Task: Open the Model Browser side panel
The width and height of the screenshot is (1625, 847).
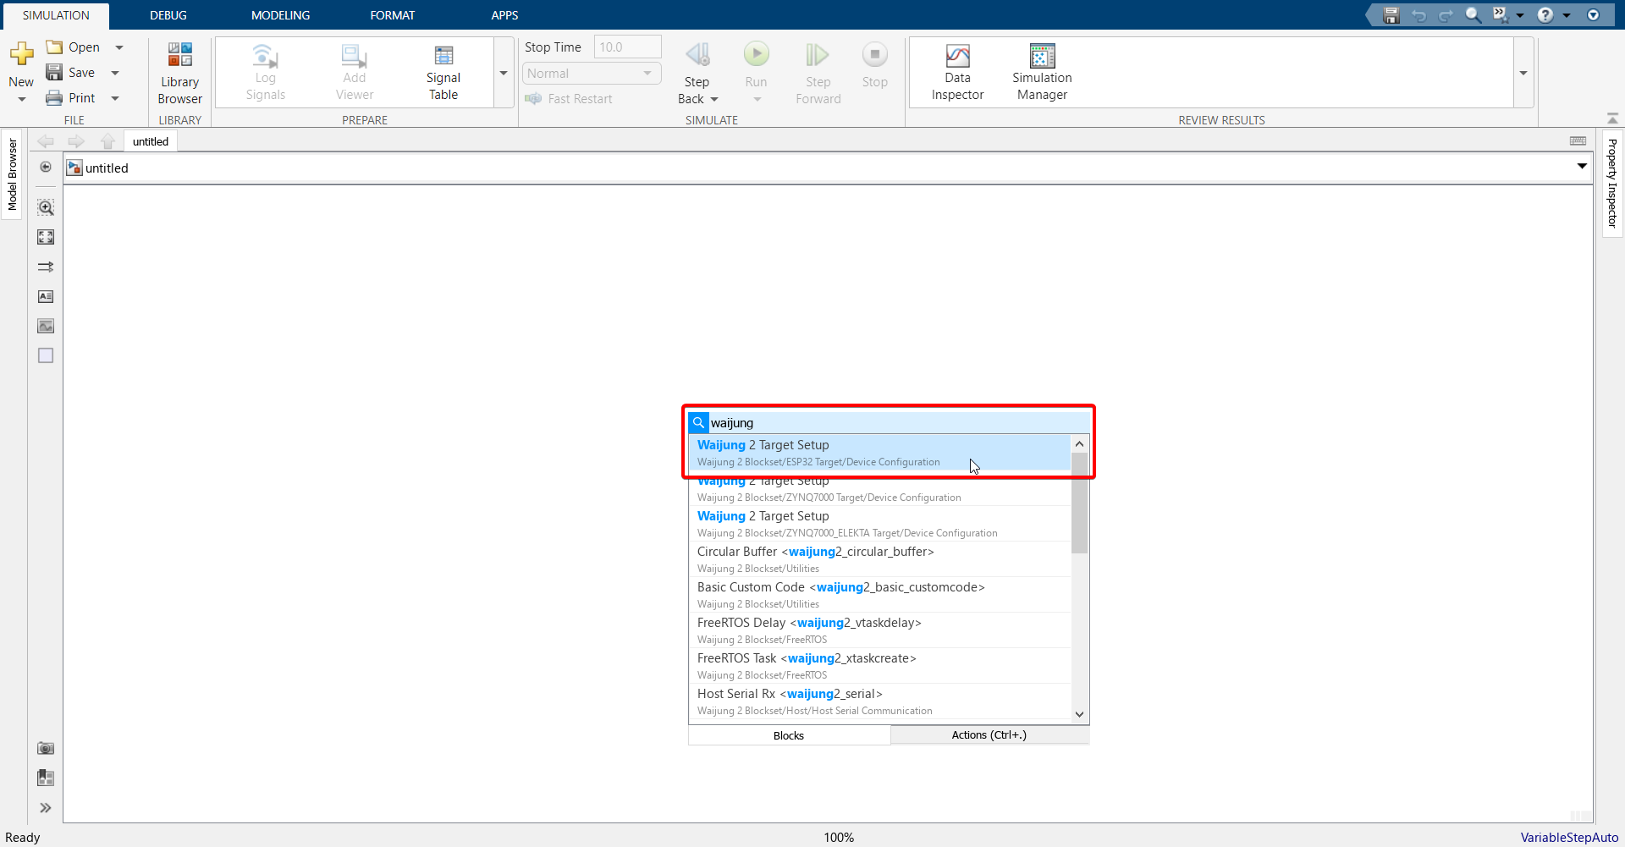Action: (x=12, y=174)
